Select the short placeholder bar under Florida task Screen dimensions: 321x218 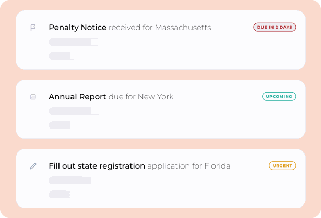pyautogui.click(x=60, y=194)
